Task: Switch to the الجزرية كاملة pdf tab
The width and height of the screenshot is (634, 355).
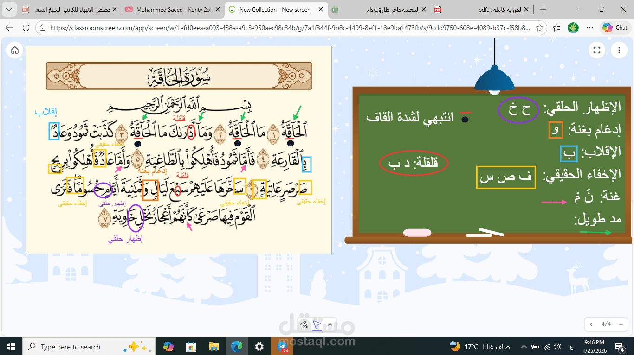Action: point(482,9)
